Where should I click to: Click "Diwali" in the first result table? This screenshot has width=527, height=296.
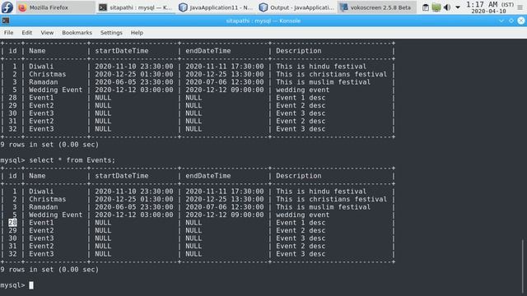pyautogui.click(x=41, y=67)
